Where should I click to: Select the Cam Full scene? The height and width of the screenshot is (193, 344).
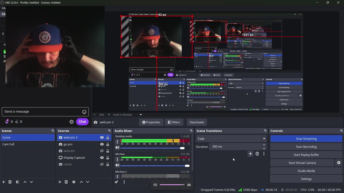click(27, 144)
